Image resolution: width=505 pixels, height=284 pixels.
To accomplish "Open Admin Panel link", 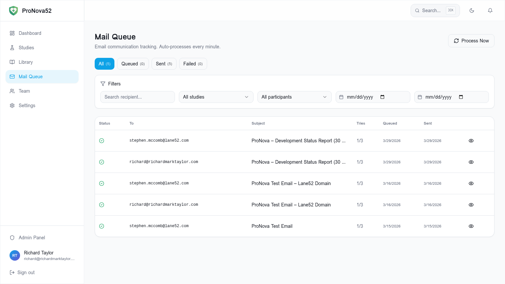I will (x=42, y=238).
